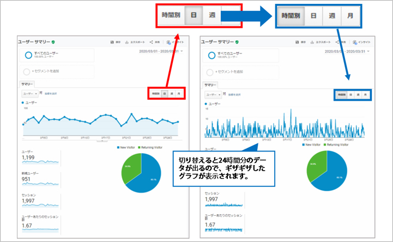Click セッション 1,997 card in hourly-graph report
Viewport: 393px width, 242px height.
tap(224, 199)
